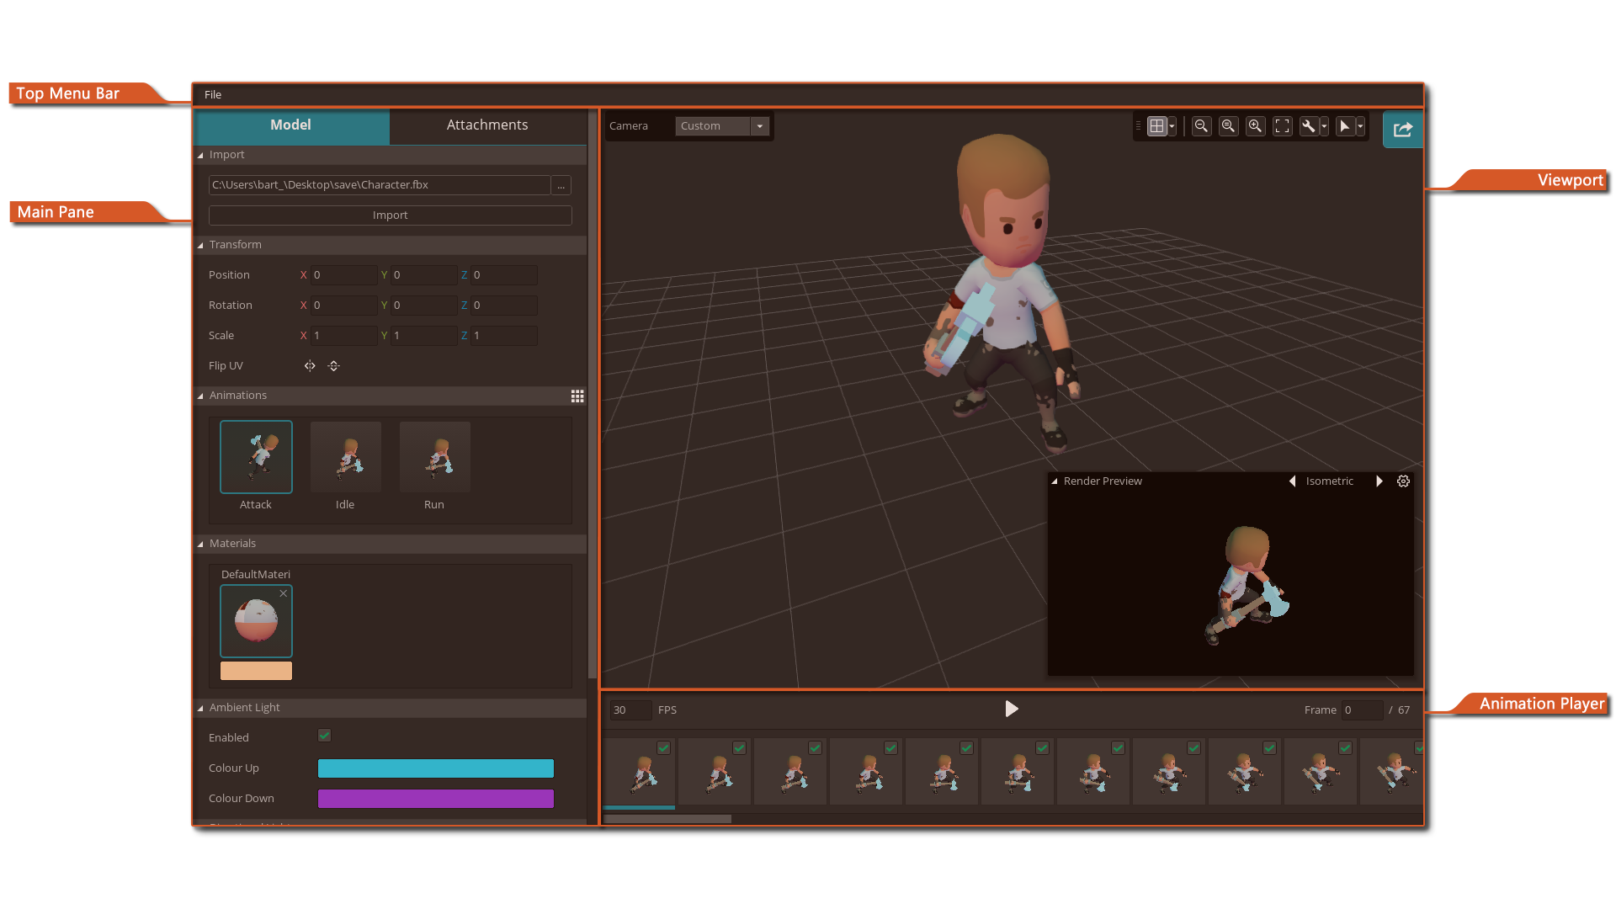
Task: Open the wrench tool dropdown arrow
Action: (x=1324, y=126)
